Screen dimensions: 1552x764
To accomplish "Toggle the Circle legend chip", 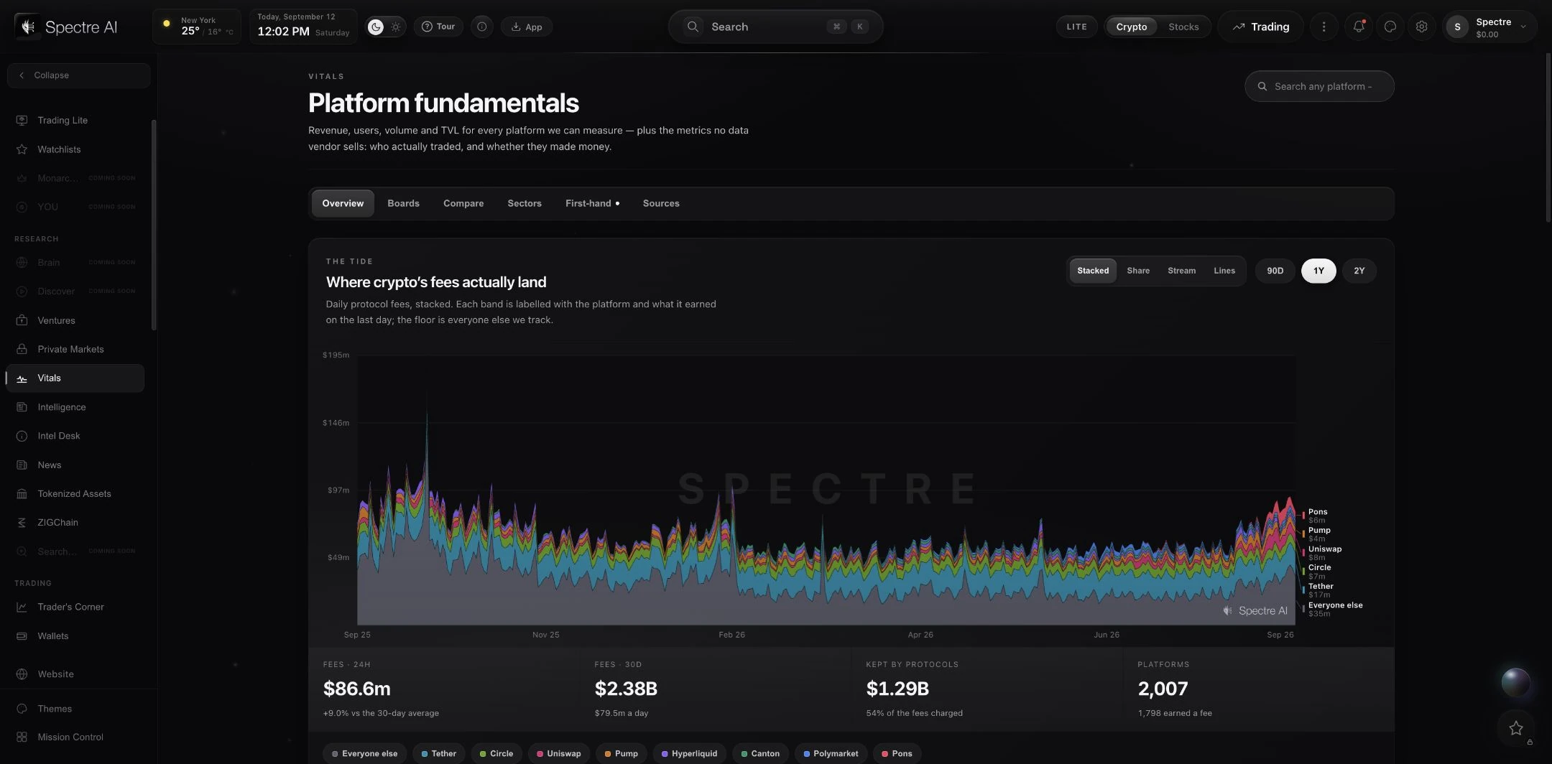I will click(496, 753).
